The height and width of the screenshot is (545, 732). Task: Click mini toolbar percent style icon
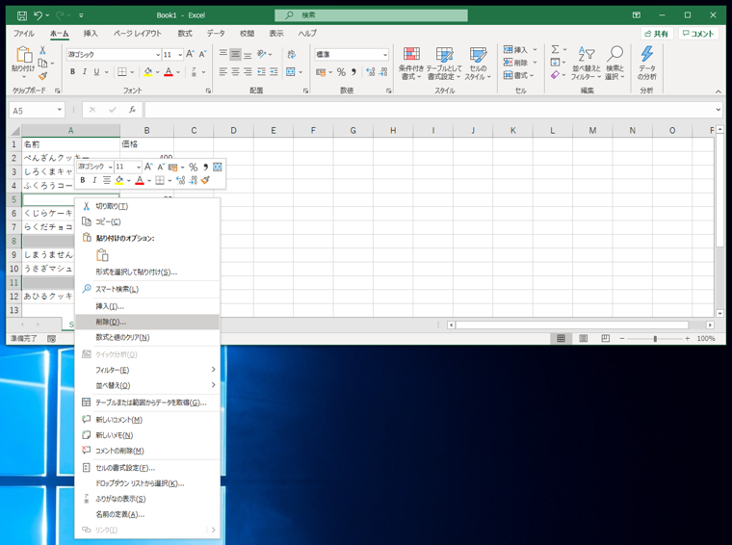coord(194,167)
